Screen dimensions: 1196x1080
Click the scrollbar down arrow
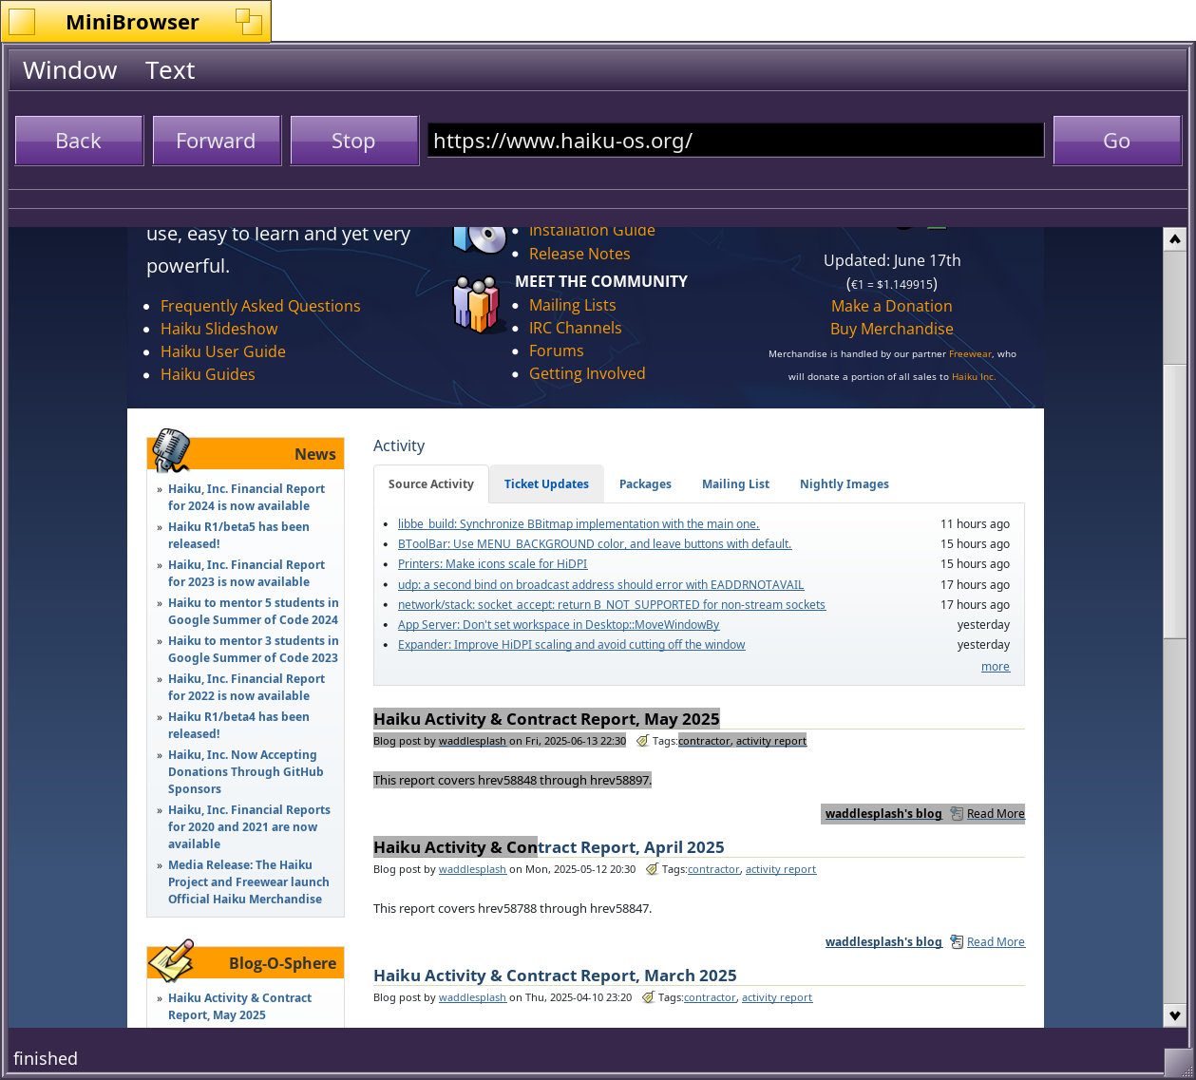1175,1015
